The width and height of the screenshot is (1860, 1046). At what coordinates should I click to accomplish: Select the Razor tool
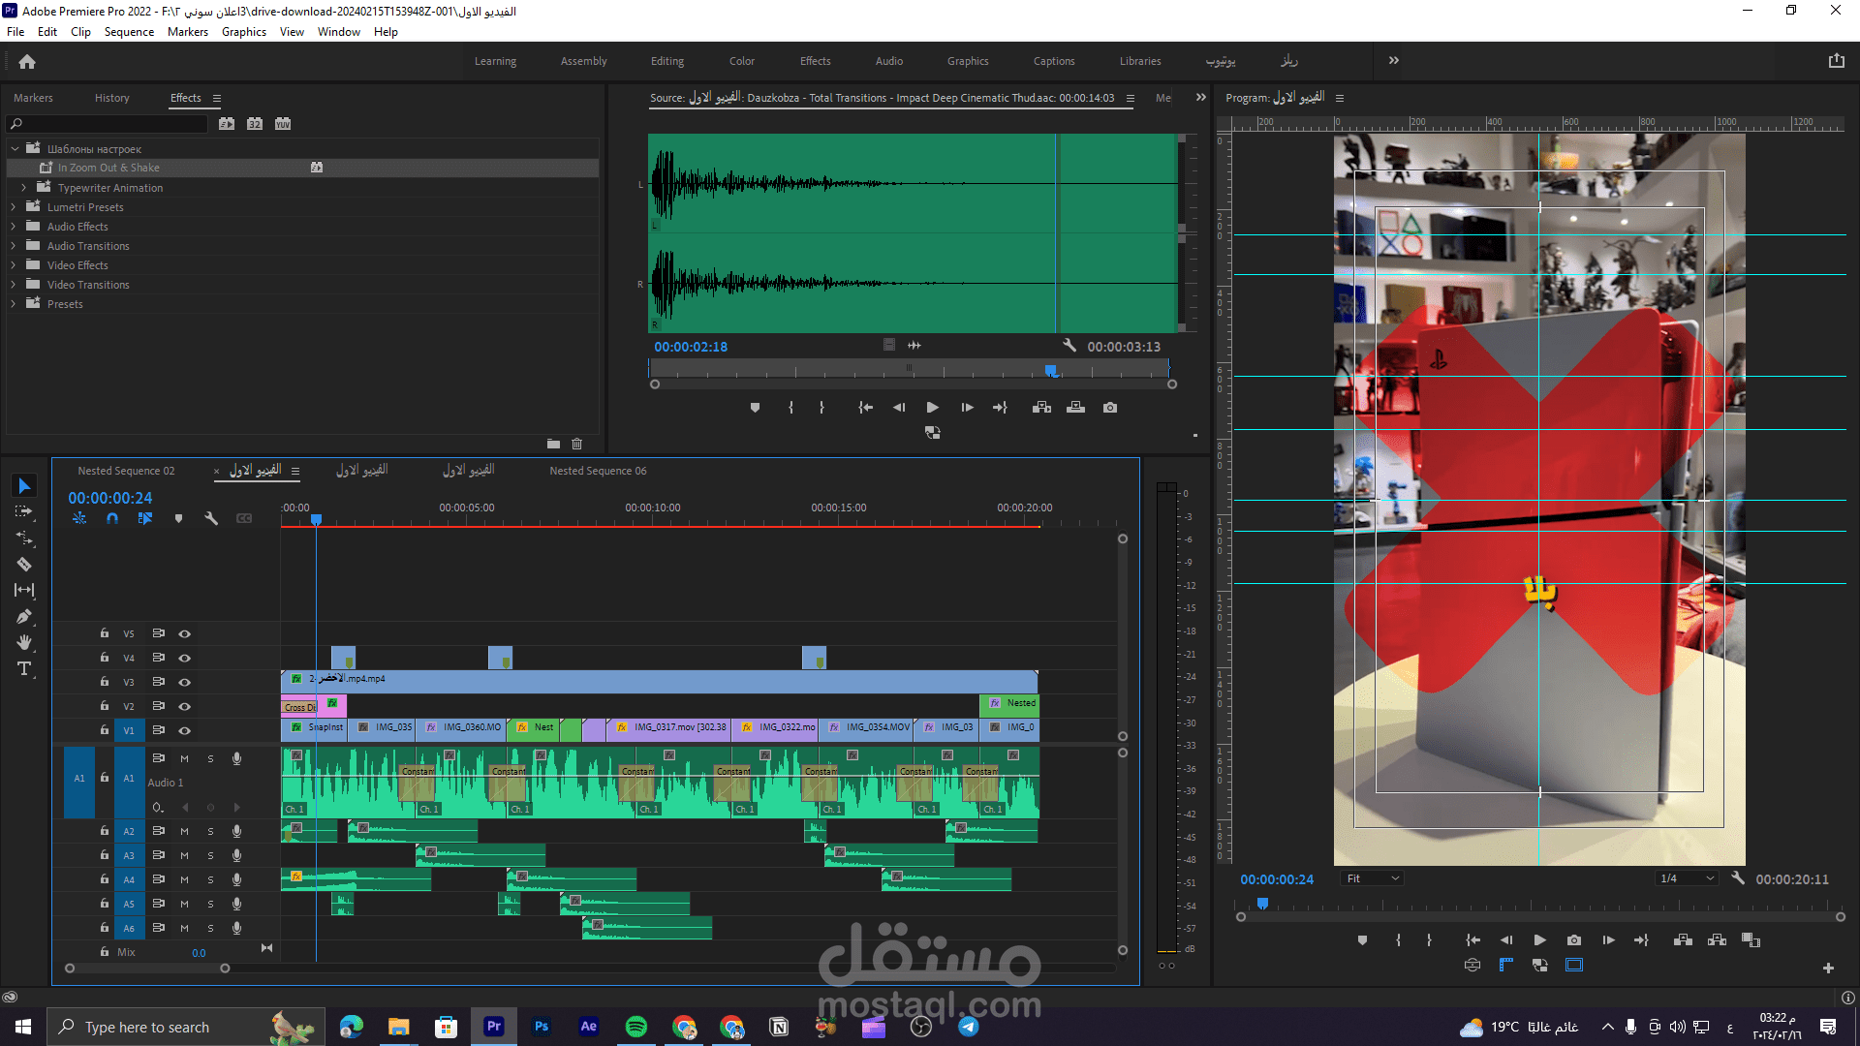point(24,564)
